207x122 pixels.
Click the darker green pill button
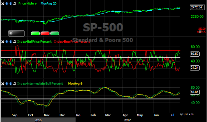tap(55, 33)
